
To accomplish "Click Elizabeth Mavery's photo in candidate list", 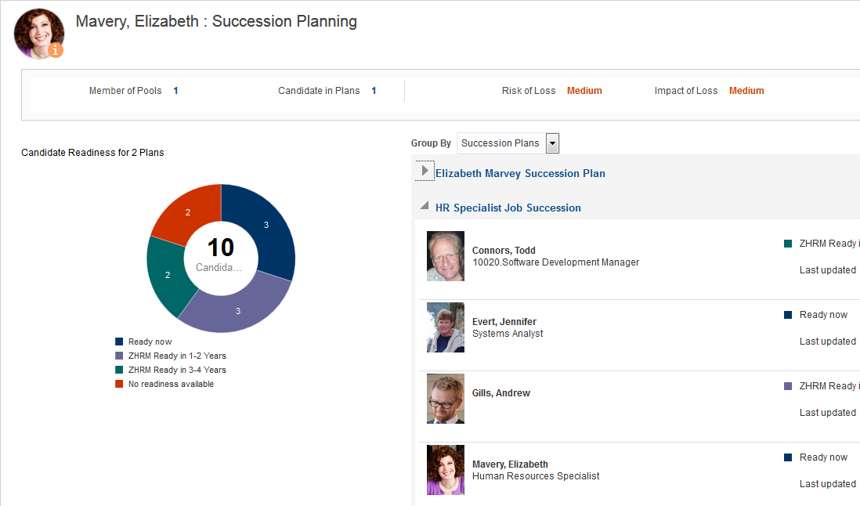I will pyautogui.click(x=446, y=470).
